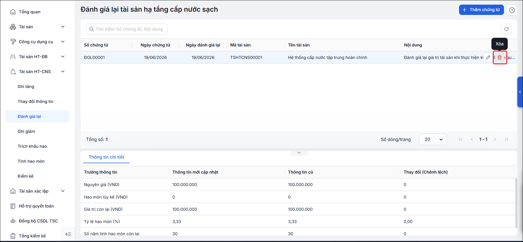Click the Giá trị còn lại (VND) row
Viewport: 523px width, 242px height.
coord(298,209)
